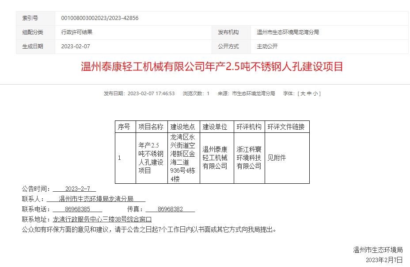Click the 发布机构 value in header table
Viewport: 410px width, 267px height.
point(288,32)
